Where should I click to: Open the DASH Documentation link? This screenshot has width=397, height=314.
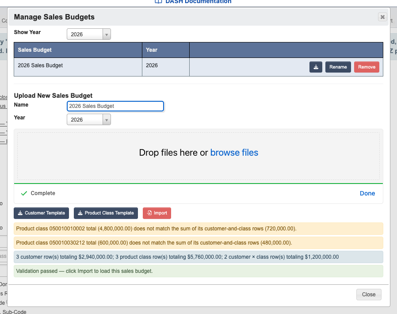point(198,1)
